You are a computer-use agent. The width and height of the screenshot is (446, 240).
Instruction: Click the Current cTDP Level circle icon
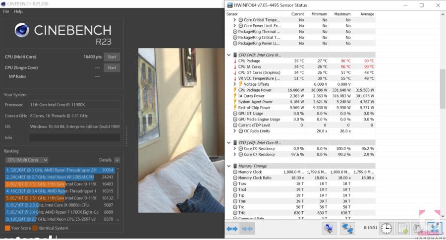coord(235,125)
